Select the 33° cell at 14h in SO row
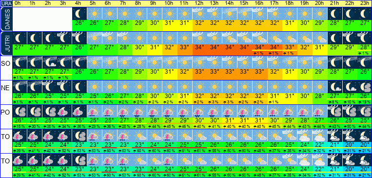Viewport: 372px width, 178px height. click(x=229, y=71)
